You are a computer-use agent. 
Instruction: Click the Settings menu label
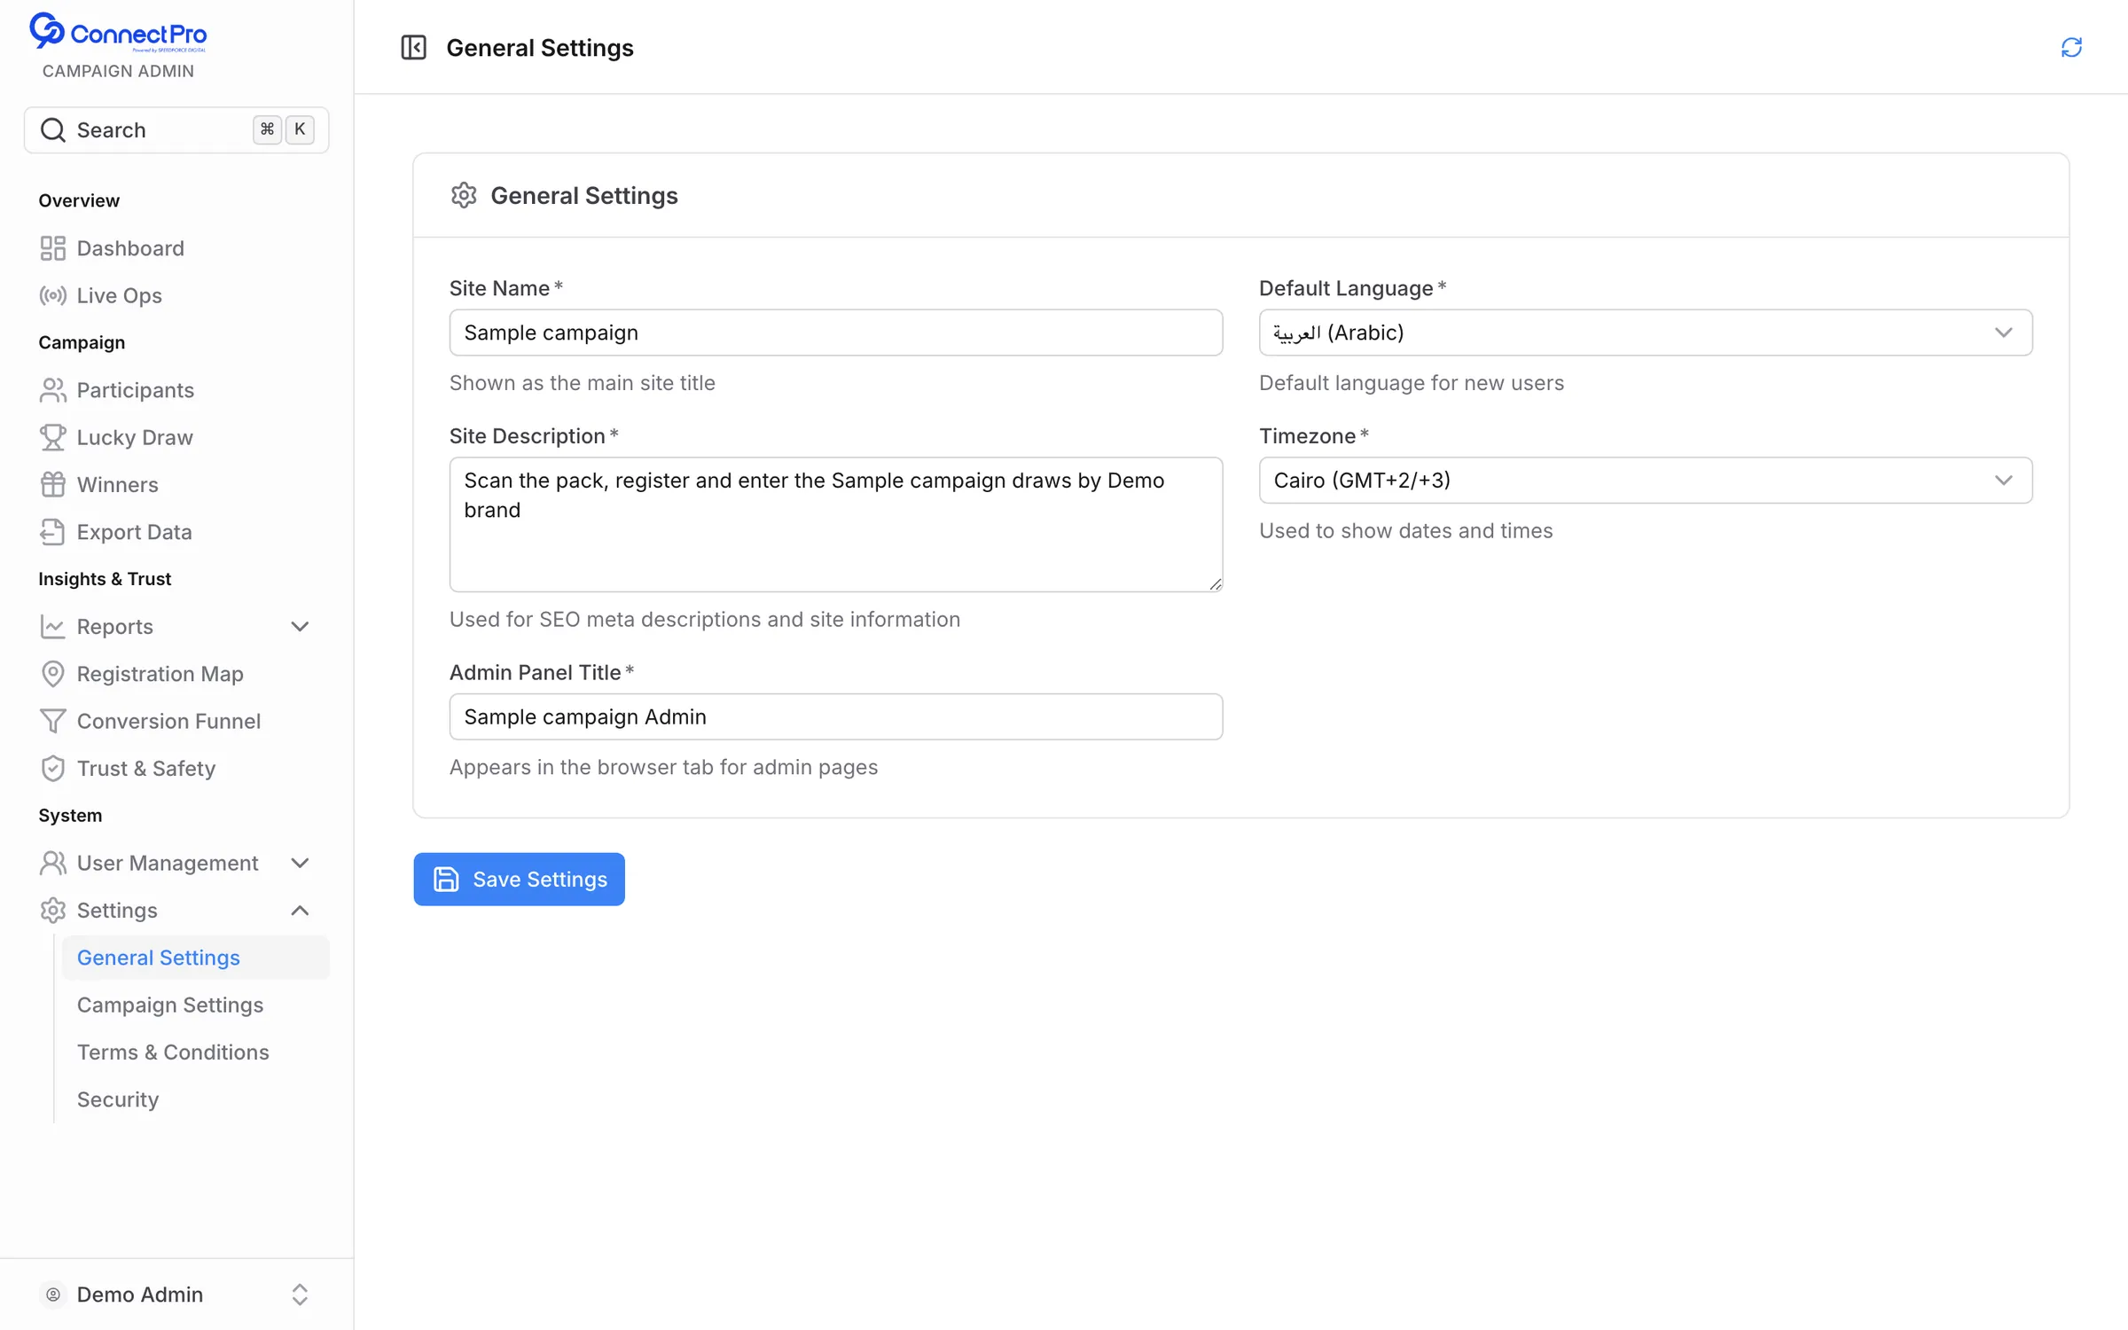click(x=117, y=911)
